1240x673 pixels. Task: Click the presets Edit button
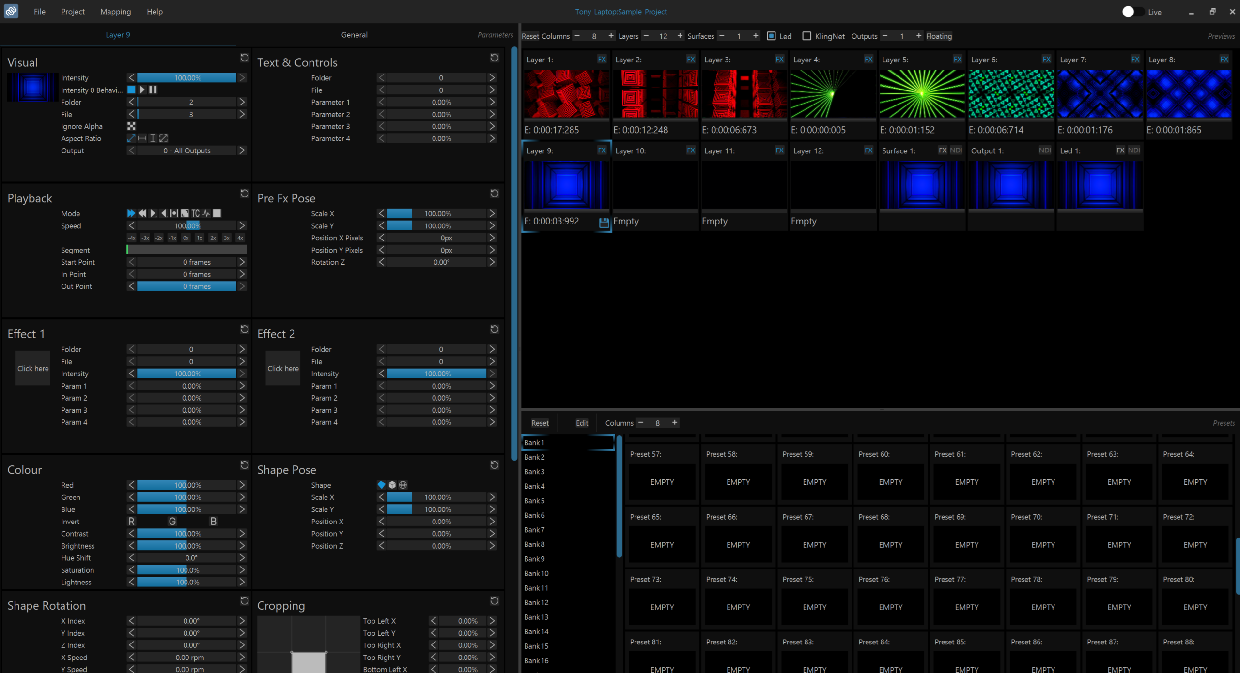582,423
